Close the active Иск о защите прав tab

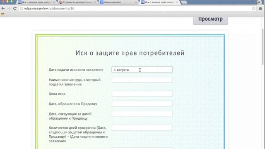[177, 2]
